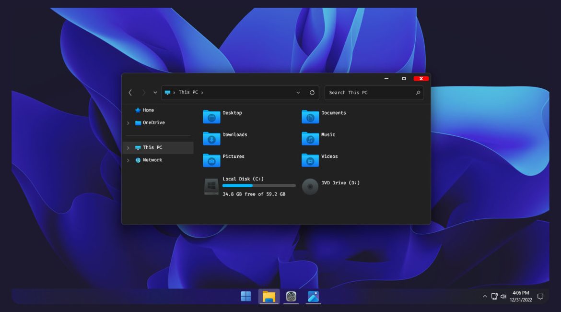Open recent locations dropdown arrow
Viewport: 561px width, 312px height.
click(x=155, y=93)
